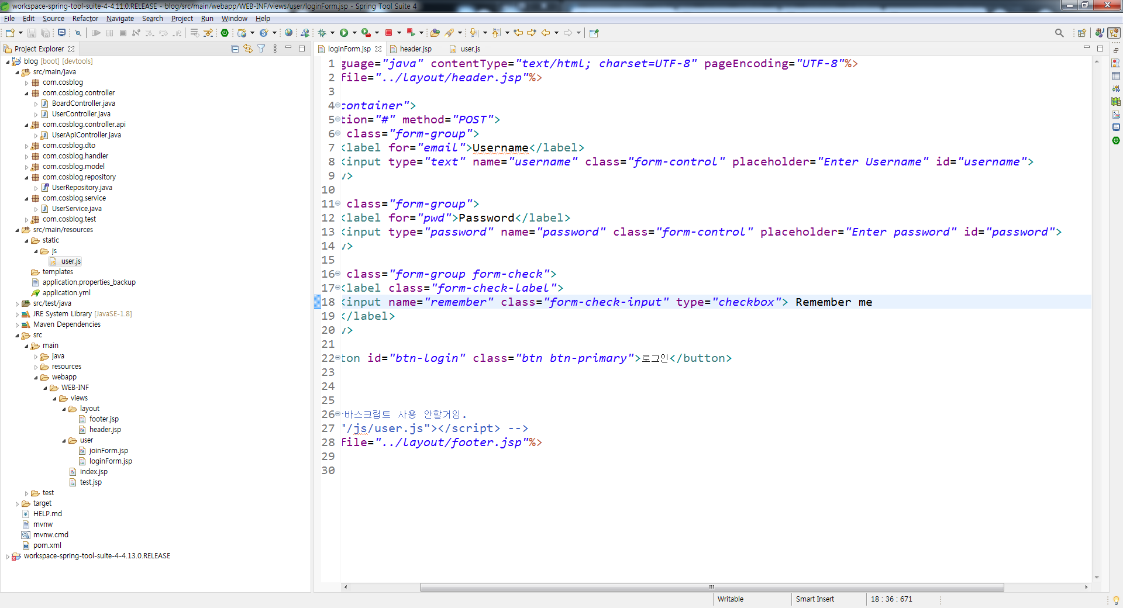Open the Navigate menu

[120, 19]
